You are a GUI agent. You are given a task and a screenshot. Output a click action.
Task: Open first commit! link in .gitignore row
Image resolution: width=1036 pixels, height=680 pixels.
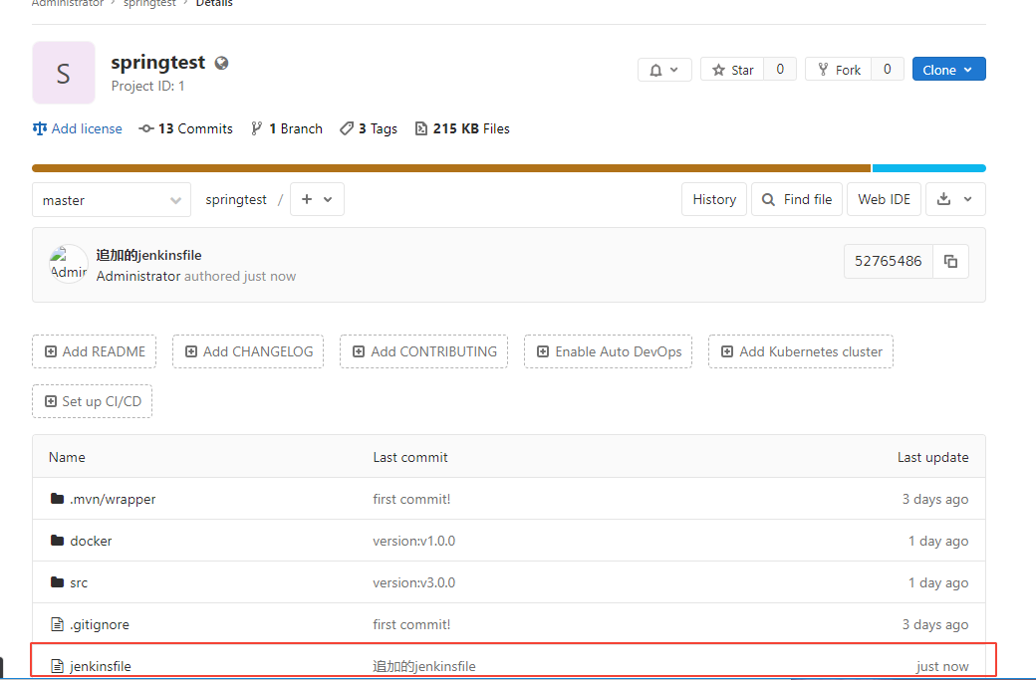tap(411, 624)
